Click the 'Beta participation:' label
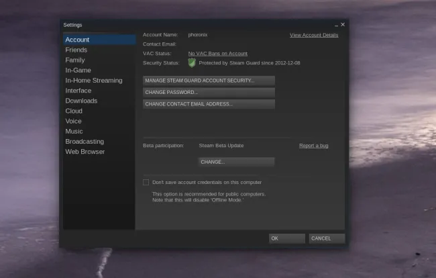This screenshot has width=436, height=278. tap(163, 146)
